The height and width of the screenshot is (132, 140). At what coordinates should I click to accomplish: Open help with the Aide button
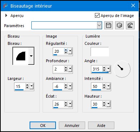(101, 125)
